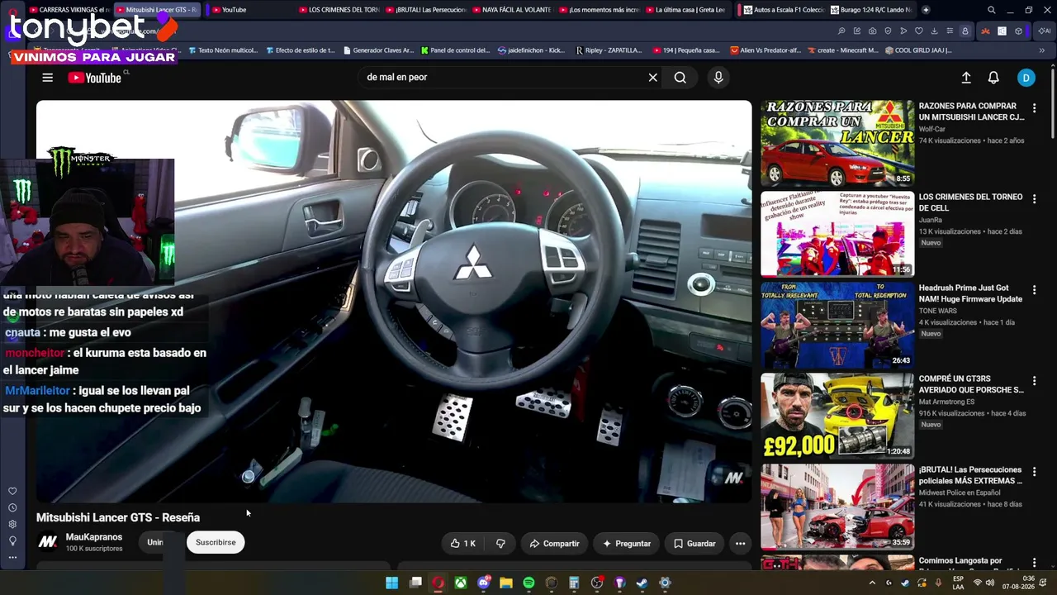Open the history clock in Opera's sidebar
The width and height of the screenshot is (1057, 595).
point(12,507)
